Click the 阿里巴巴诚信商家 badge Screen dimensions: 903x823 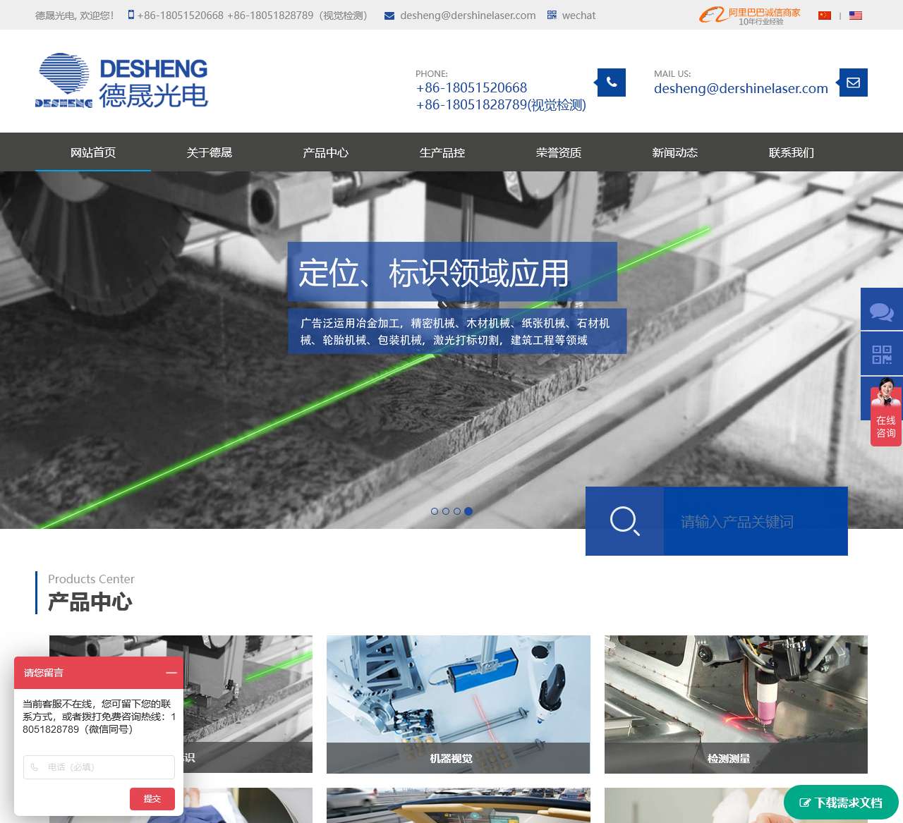pyautogui.click(x=750, y=15)
